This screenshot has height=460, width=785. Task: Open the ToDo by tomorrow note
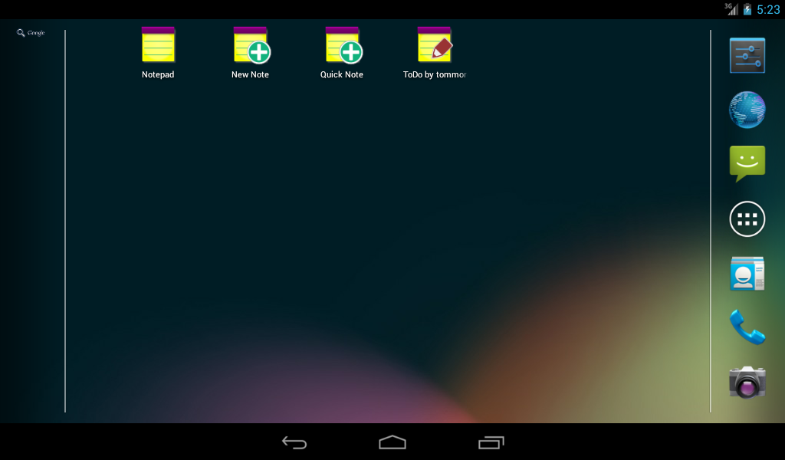(x=434, y=48)
